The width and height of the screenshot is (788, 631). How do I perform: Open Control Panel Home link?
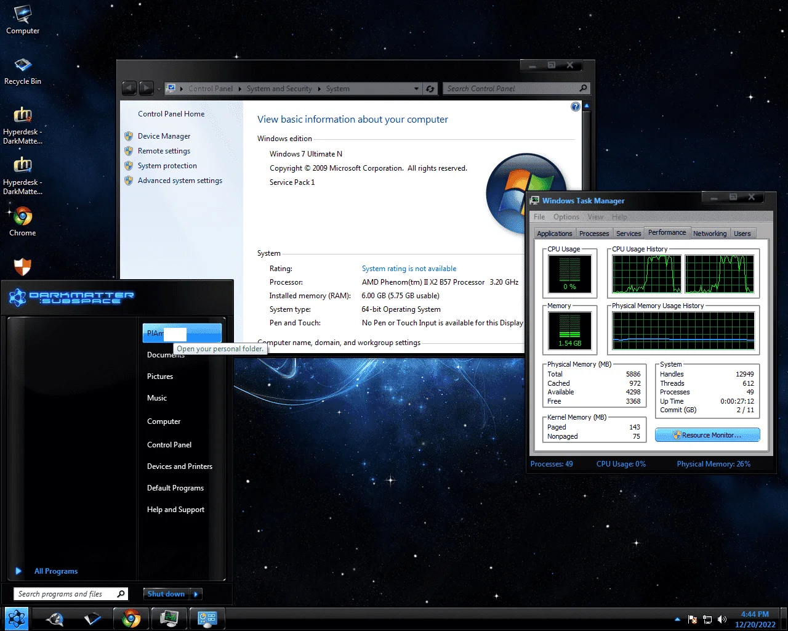pos(171,114)
